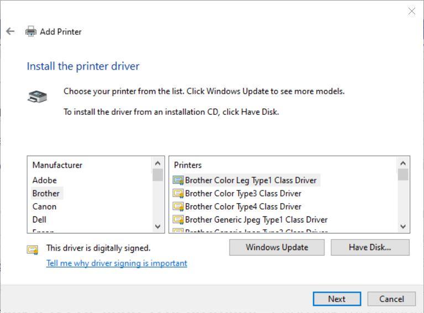Click the Printers list scrollbar thumb
This screenshot has width=424, height=313.
point(403,174)
